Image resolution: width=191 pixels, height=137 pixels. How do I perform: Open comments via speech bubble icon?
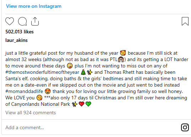tap(22, 21)
